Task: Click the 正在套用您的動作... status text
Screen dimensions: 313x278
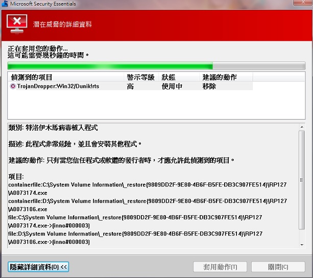Action: (x=38, y=49)
